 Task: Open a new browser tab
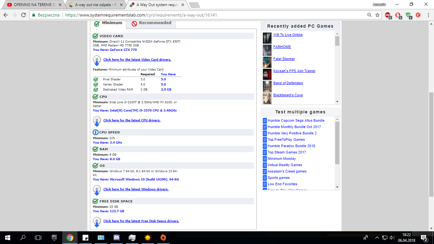click(x=194, y=5)
